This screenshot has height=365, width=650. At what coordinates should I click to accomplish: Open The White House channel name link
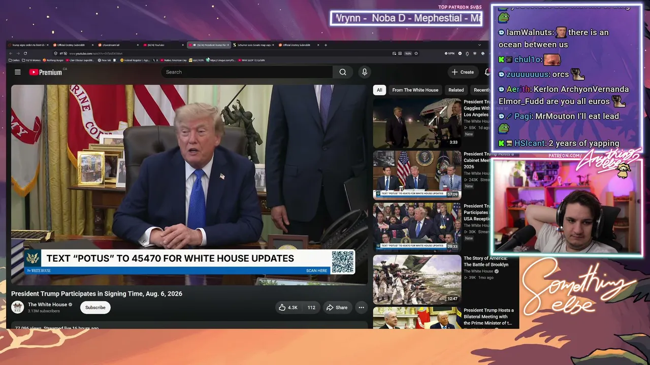(x=47, y=305)
